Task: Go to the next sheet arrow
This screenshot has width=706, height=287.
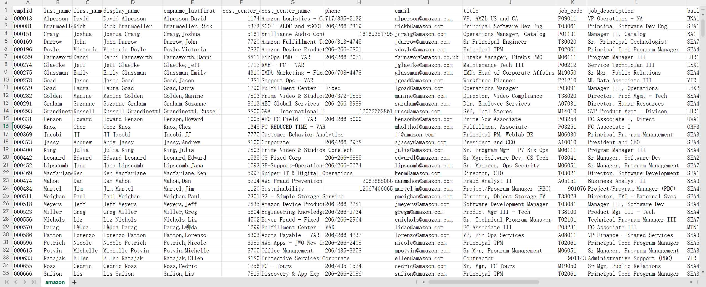Action: tap(25, 282)
